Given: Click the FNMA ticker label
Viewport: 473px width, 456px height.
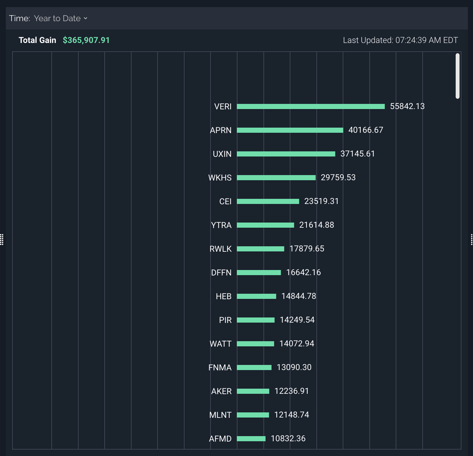Looking at the screenshot, I should point(220,367).
